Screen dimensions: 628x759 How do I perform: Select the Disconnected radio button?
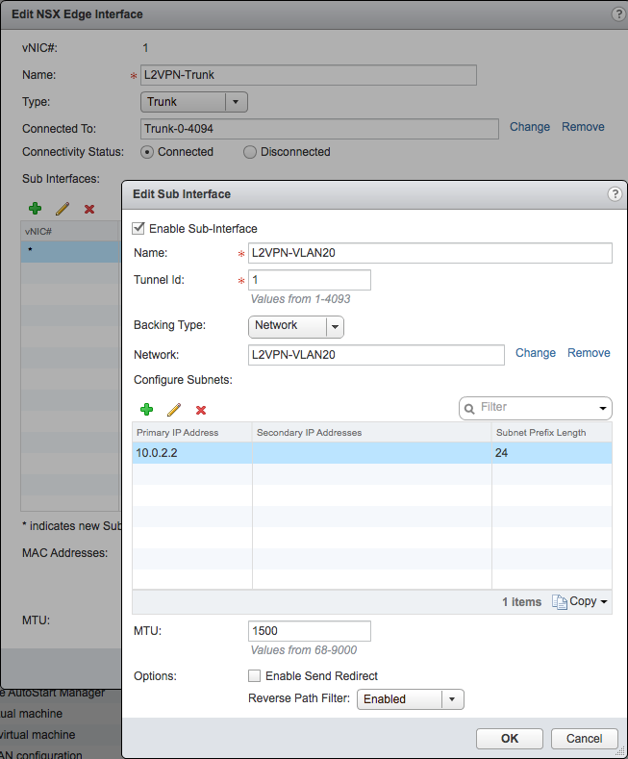(250, 152)
